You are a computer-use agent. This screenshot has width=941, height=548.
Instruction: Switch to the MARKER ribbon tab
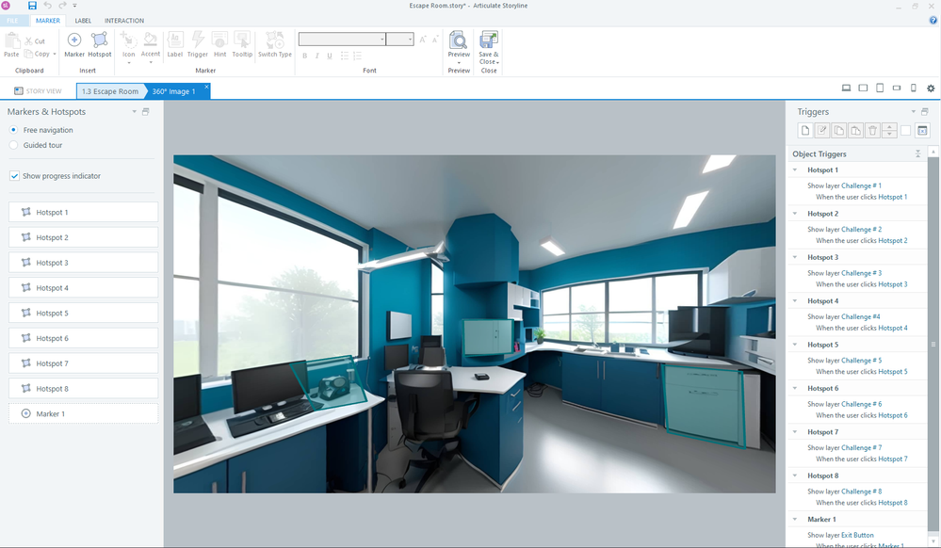point(47,21)
